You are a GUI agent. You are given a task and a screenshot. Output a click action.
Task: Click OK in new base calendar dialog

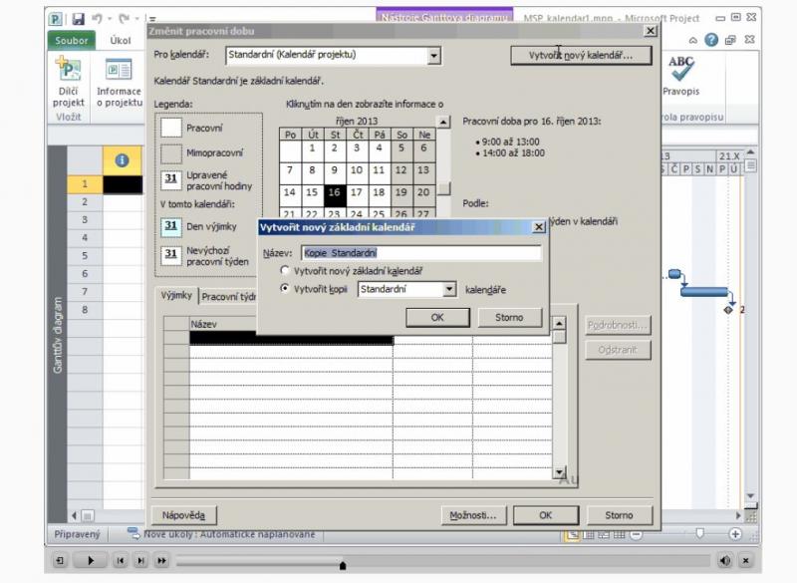click(x=436, y=317)
